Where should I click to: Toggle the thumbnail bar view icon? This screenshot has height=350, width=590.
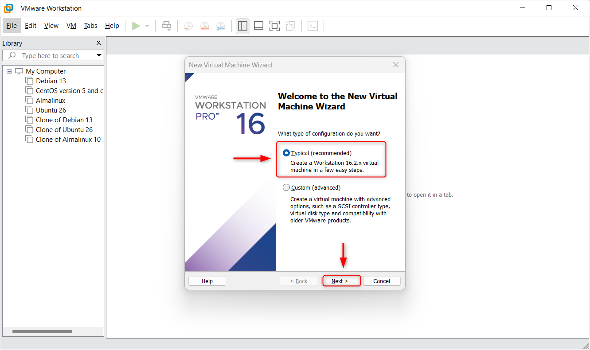pos(258,26)
